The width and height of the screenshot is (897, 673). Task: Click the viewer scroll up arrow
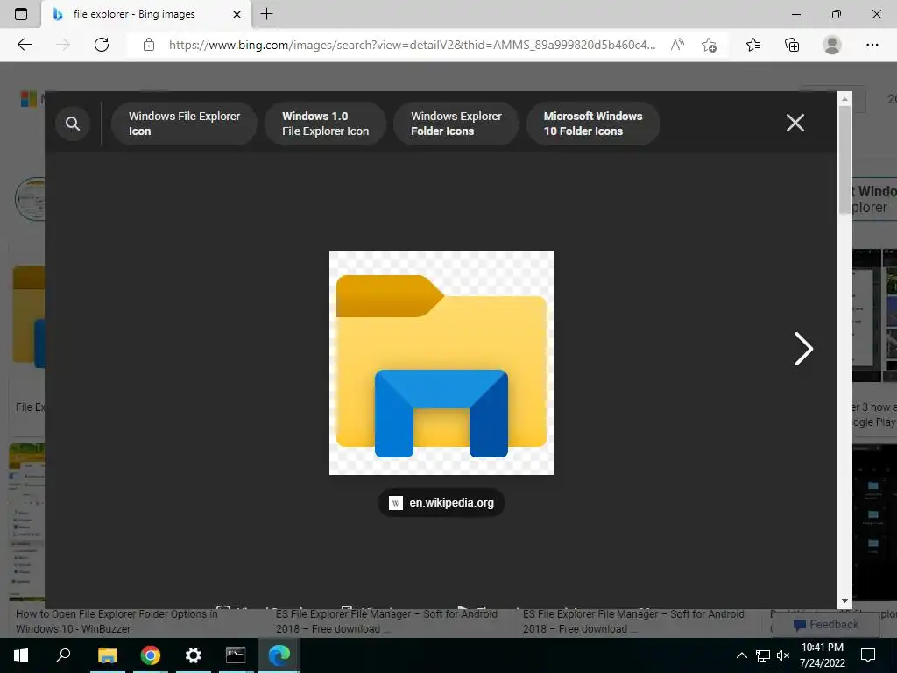pos(845,98)
